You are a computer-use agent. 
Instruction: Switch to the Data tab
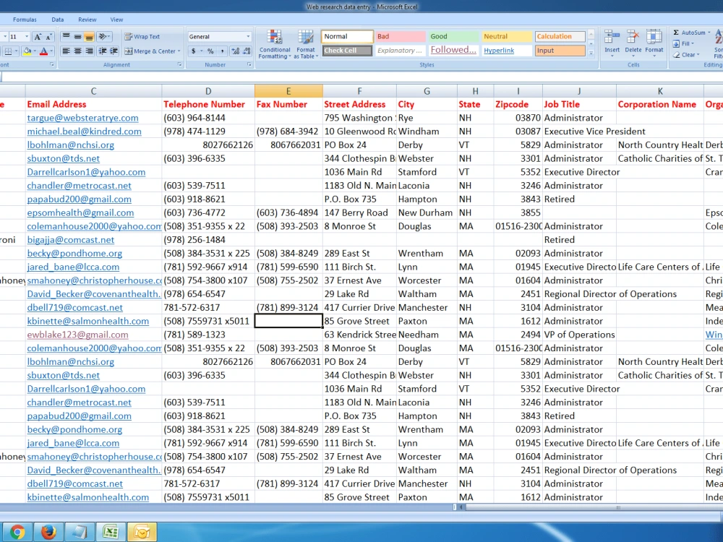(x=58, y=20)
